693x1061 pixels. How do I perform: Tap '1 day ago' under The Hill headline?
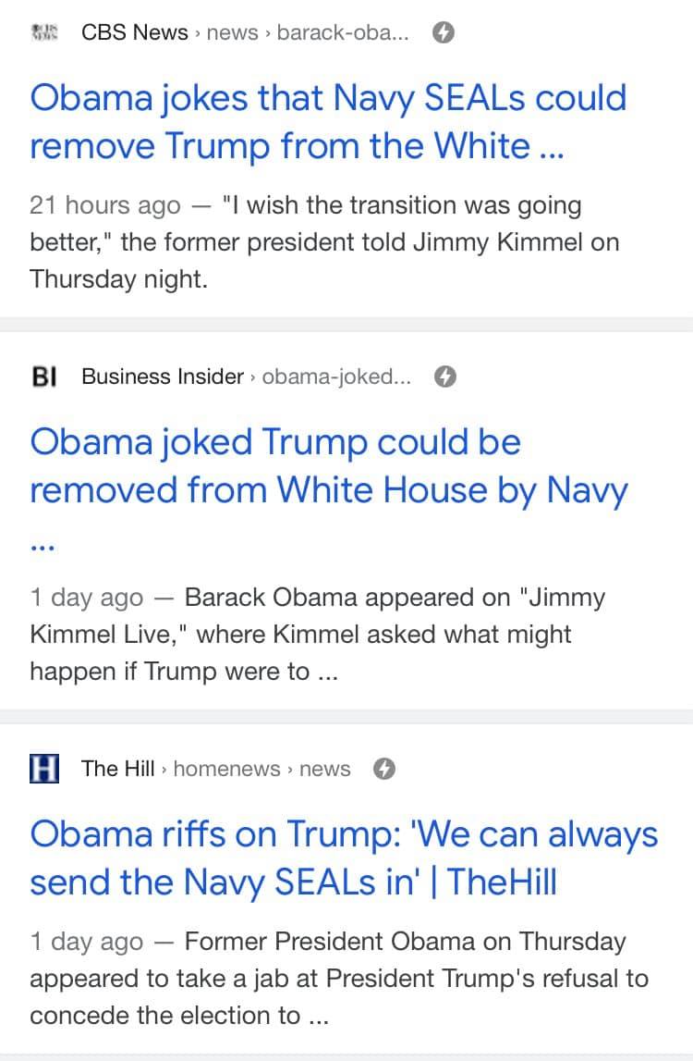(87, 942)
